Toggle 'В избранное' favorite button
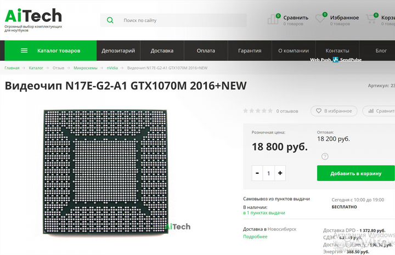The height and width of the screenshot is (255, 395). click(334, 111)
